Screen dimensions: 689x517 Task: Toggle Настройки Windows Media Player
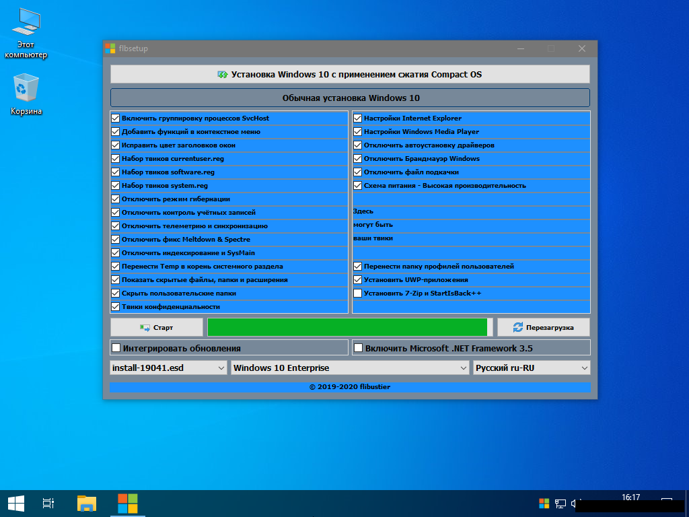tap(358, 131)
